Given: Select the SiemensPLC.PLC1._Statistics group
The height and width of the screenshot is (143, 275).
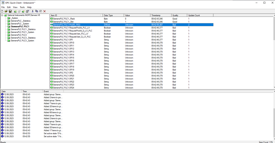Looking at the screenshot, I should (23, 29).
